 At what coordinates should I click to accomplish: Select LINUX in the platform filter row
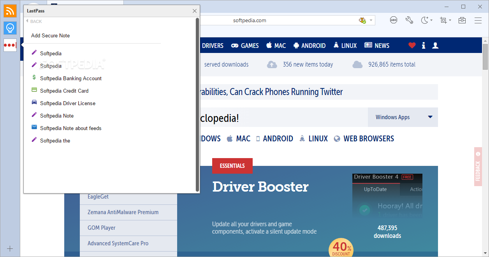click(313, 139)
